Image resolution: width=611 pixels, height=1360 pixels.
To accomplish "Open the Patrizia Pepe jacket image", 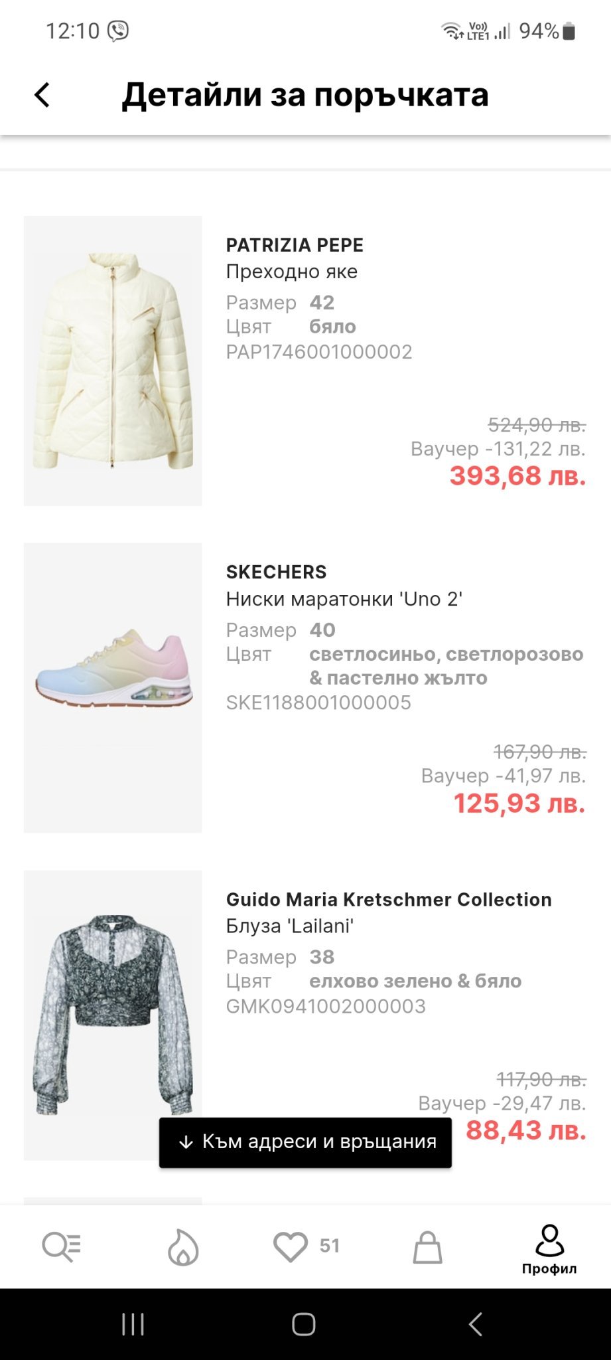I will (113, 361).
